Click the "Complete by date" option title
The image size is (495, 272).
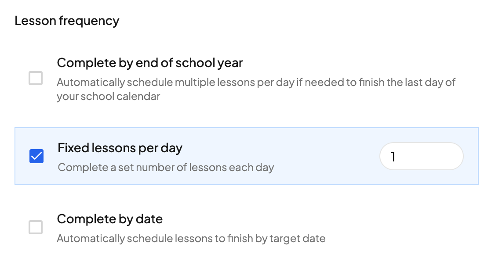point(110,219)
